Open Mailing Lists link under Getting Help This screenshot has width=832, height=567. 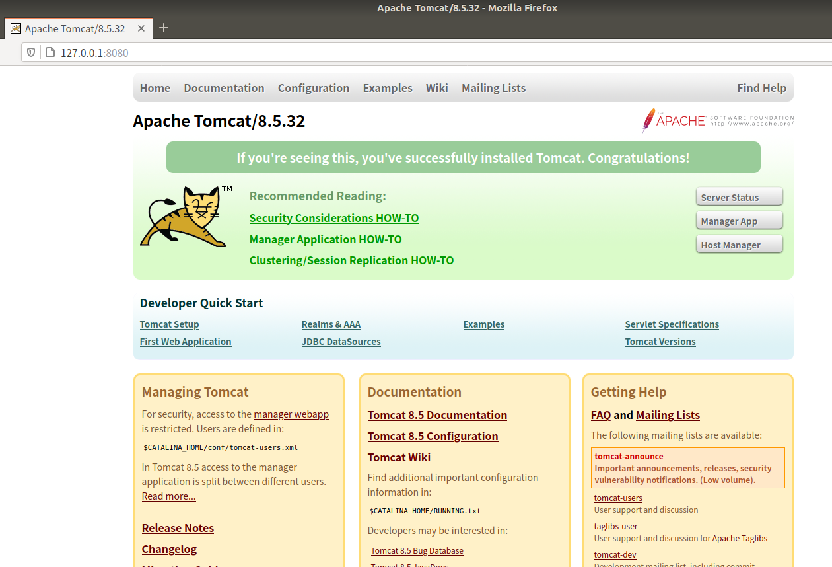pos(668,415)
